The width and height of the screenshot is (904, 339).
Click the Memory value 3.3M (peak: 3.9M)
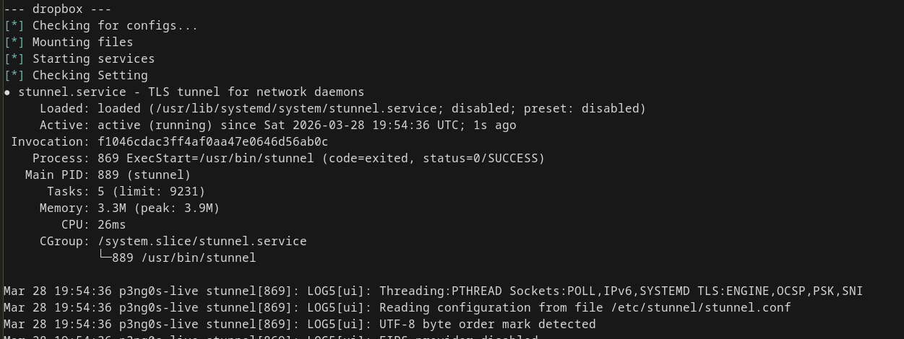coord(158,208)
